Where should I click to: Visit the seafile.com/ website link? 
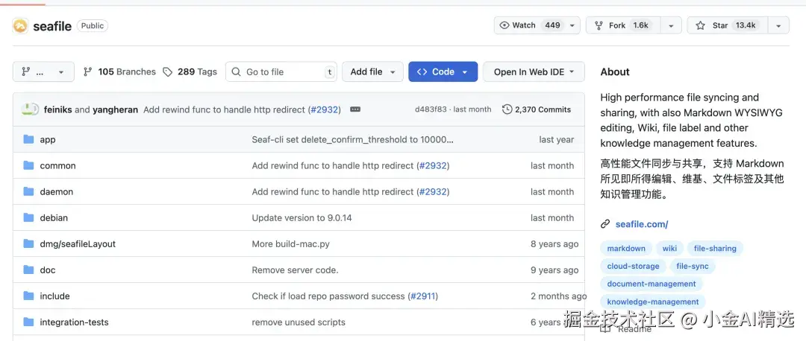(x=642, y=224)
